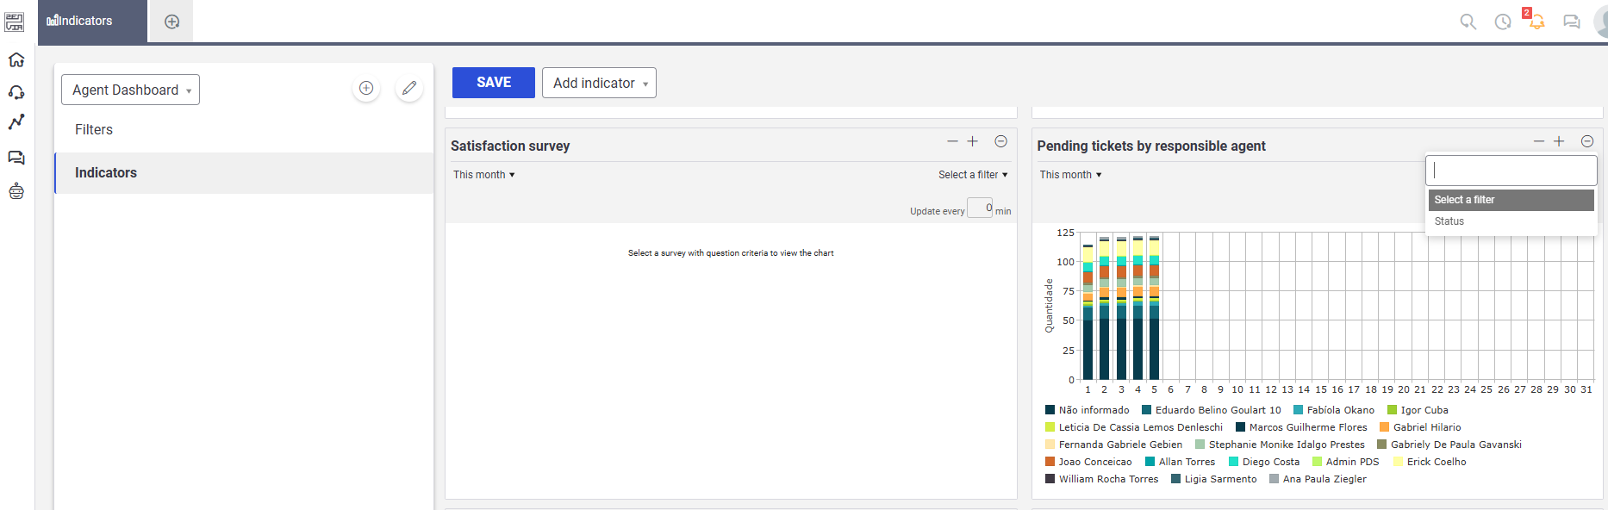Click the ZenVia logo icon
The image size is (1608, 510).
coord(15,22)
